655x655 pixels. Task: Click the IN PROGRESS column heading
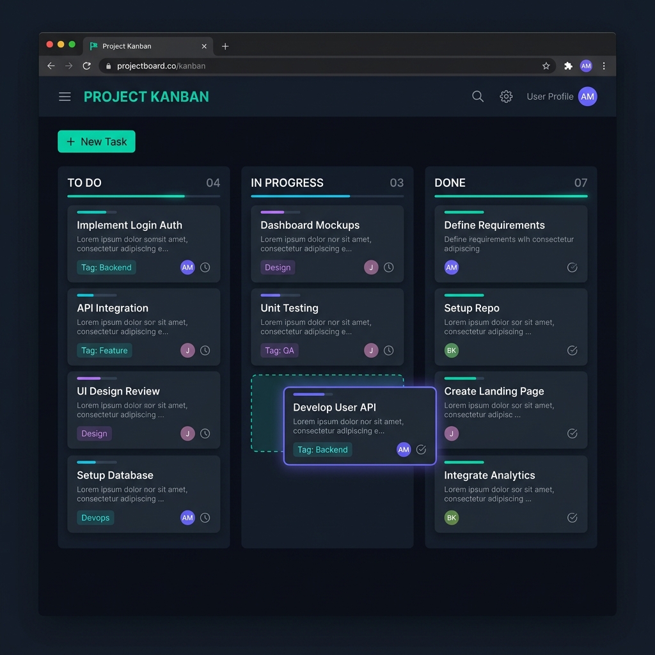[x=287, y=182]
